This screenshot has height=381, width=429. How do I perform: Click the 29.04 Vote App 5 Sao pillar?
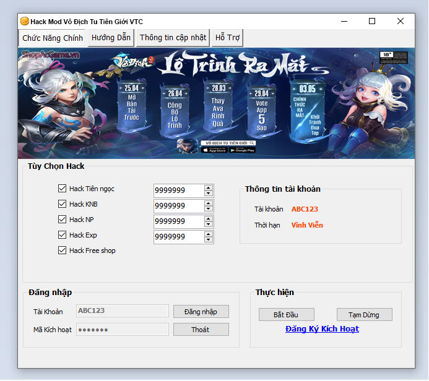click(x=262, y=111)
